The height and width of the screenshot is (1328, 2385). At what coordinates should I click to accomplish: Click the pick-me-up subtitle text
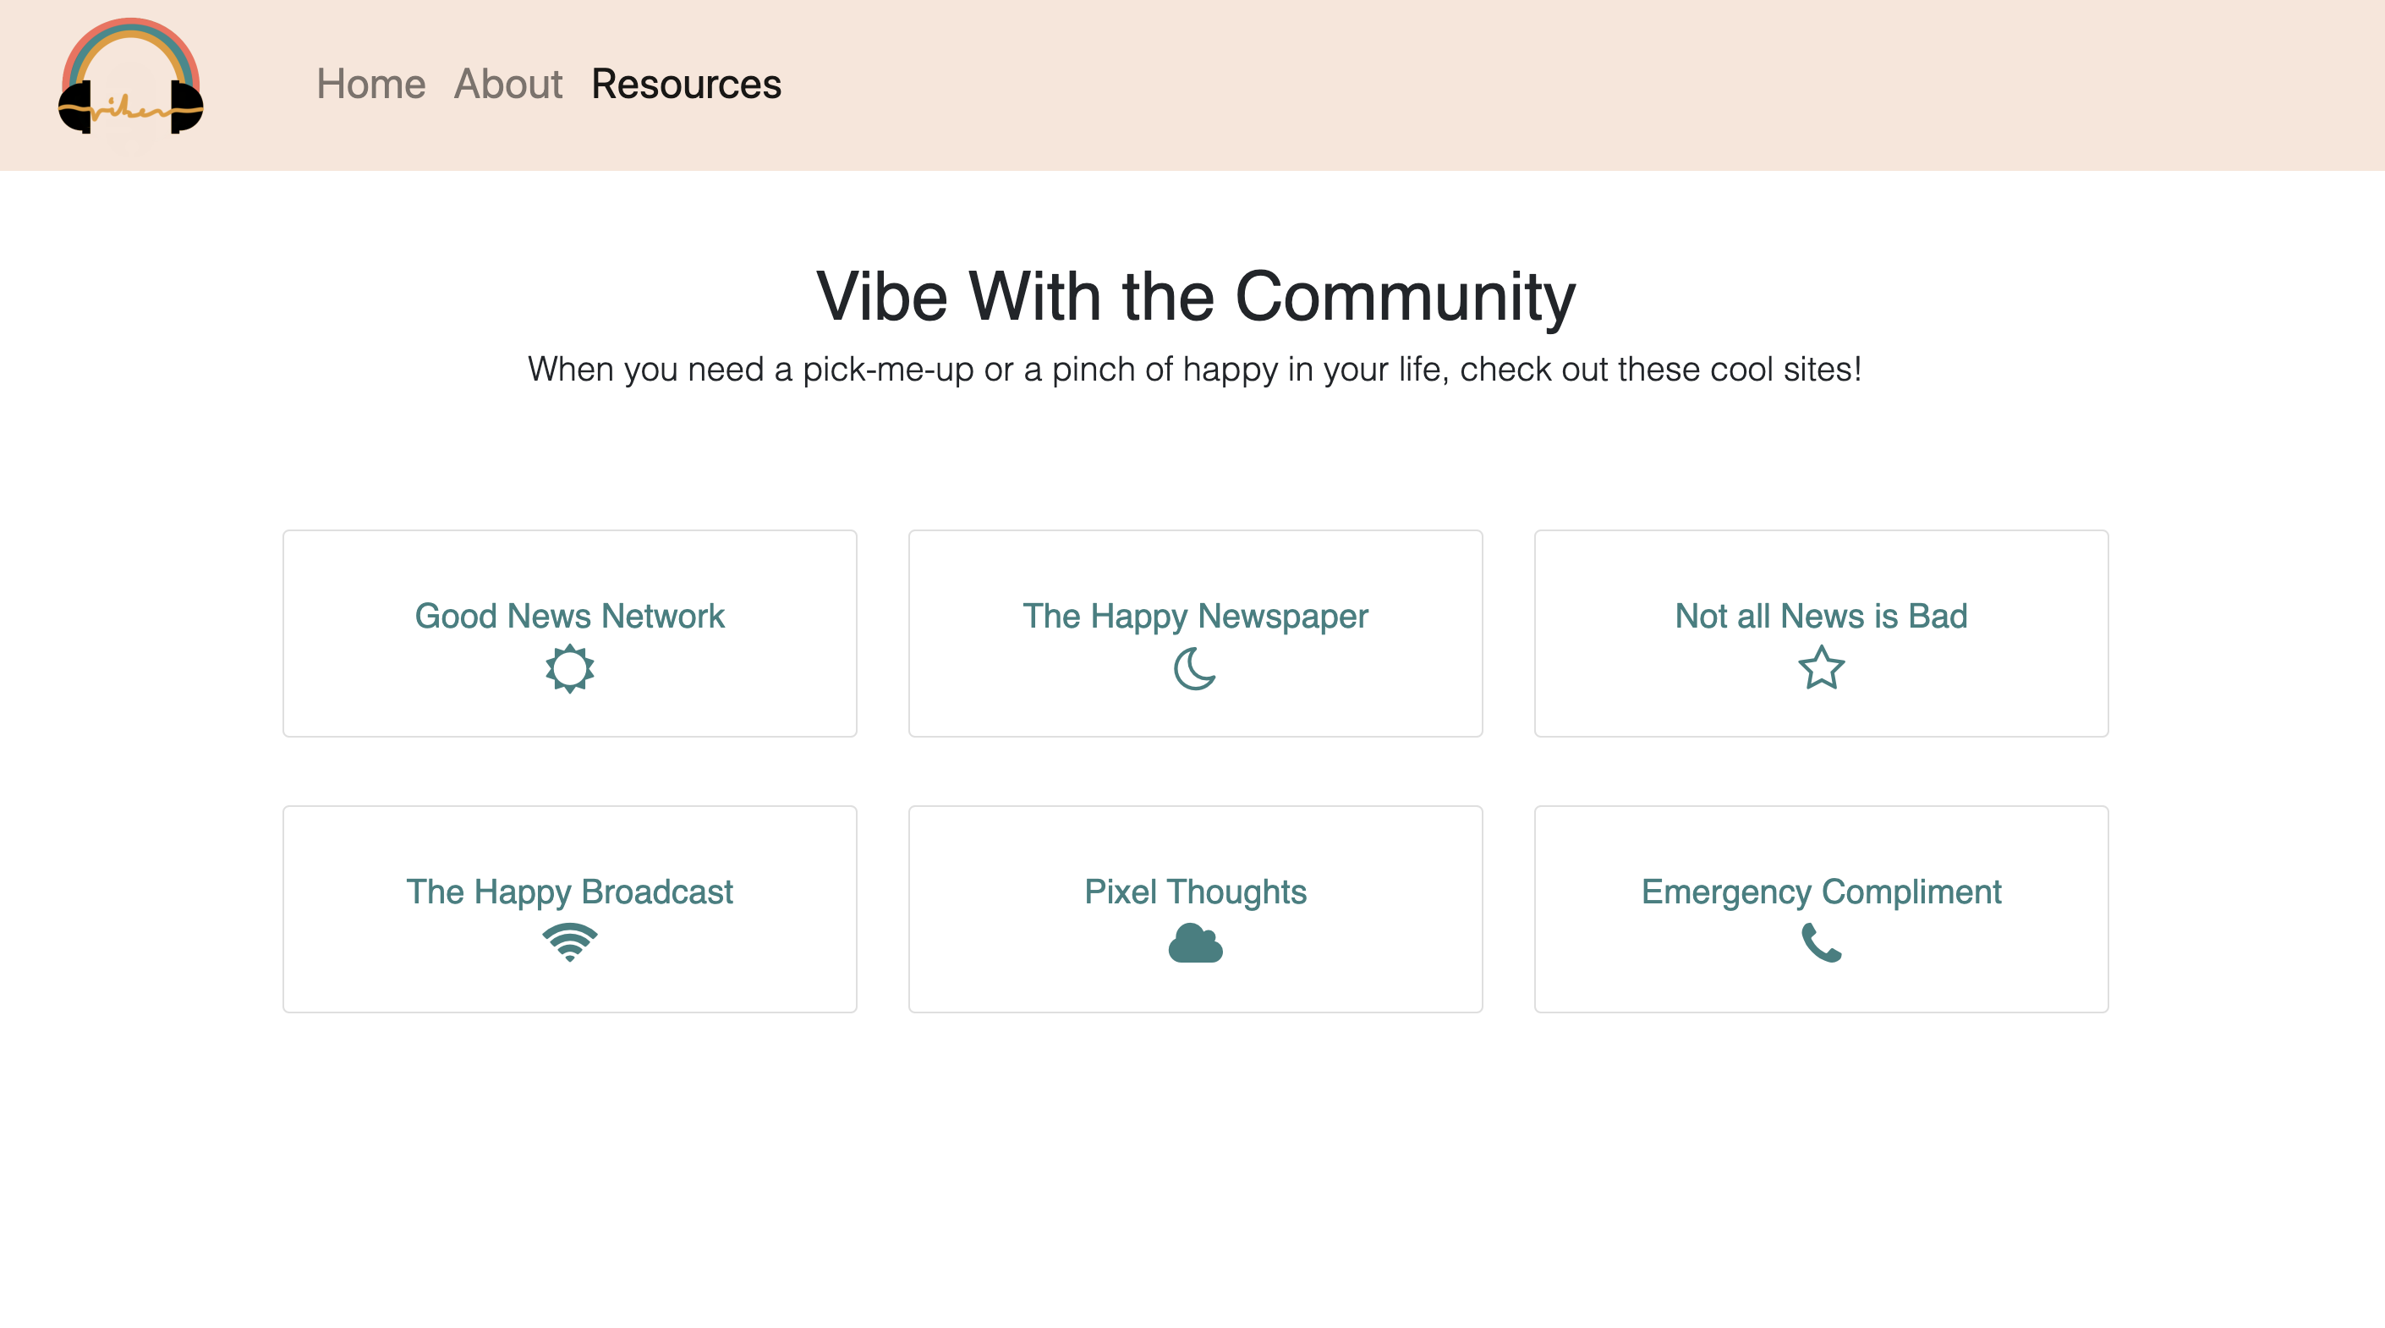point(1194,369)
